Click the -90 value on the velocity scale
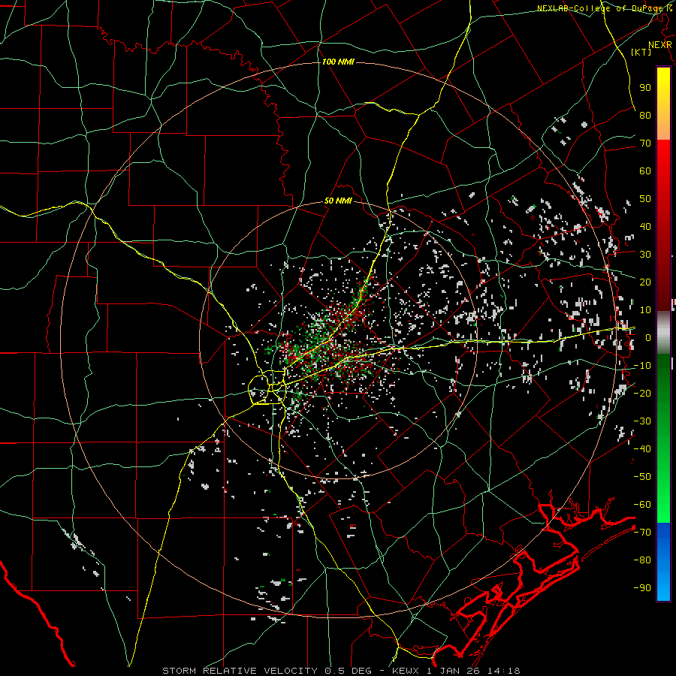 642,588
